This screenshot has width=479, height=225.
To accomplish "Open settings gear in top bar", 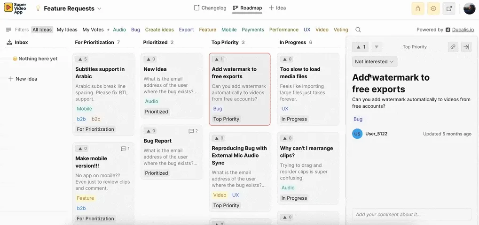I will 433,8.
